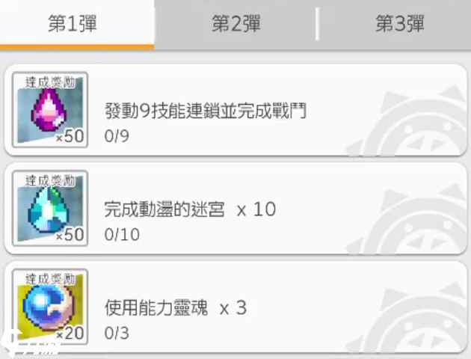
Task: Tap the purple gem reward icon
Action: pyautogui.click(x=50, y=110)
